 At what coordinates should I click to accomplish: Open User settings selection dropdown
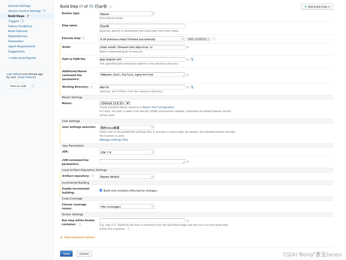[127, 128]
